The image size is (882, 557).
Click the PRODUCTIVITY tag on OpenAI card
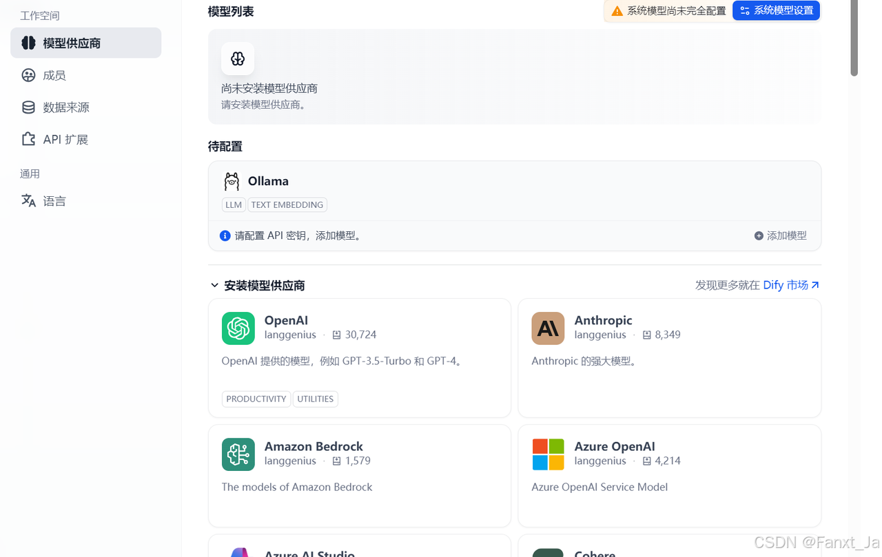point(256,399)
